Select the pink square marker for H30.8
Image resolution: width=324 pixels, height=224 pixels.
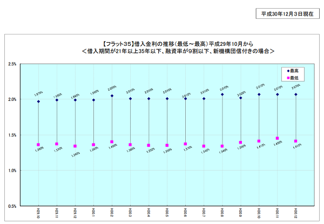[222, 146]
